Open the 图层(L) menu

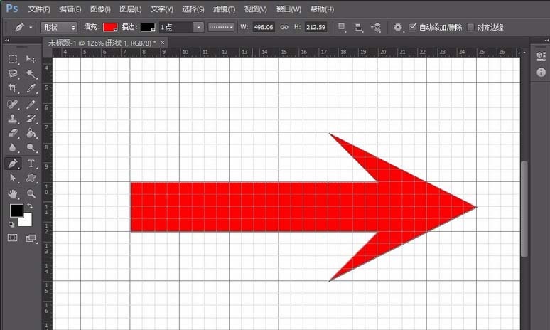131,9
